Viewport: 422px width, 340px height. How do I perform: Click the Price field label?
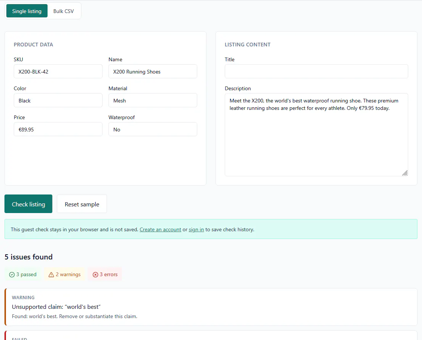[19, 117]
